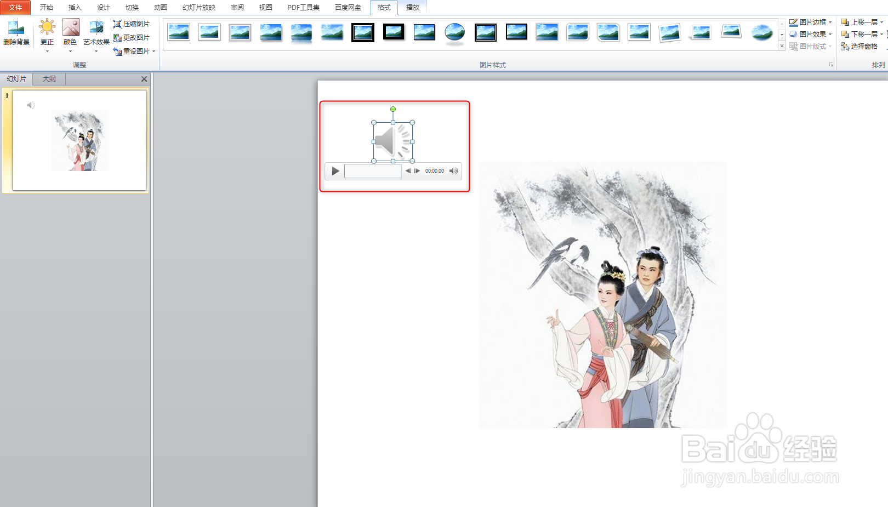Apply the eleventh black-bordered picture style
This screenshot has width=888, height=507.
tap(486, 32)
